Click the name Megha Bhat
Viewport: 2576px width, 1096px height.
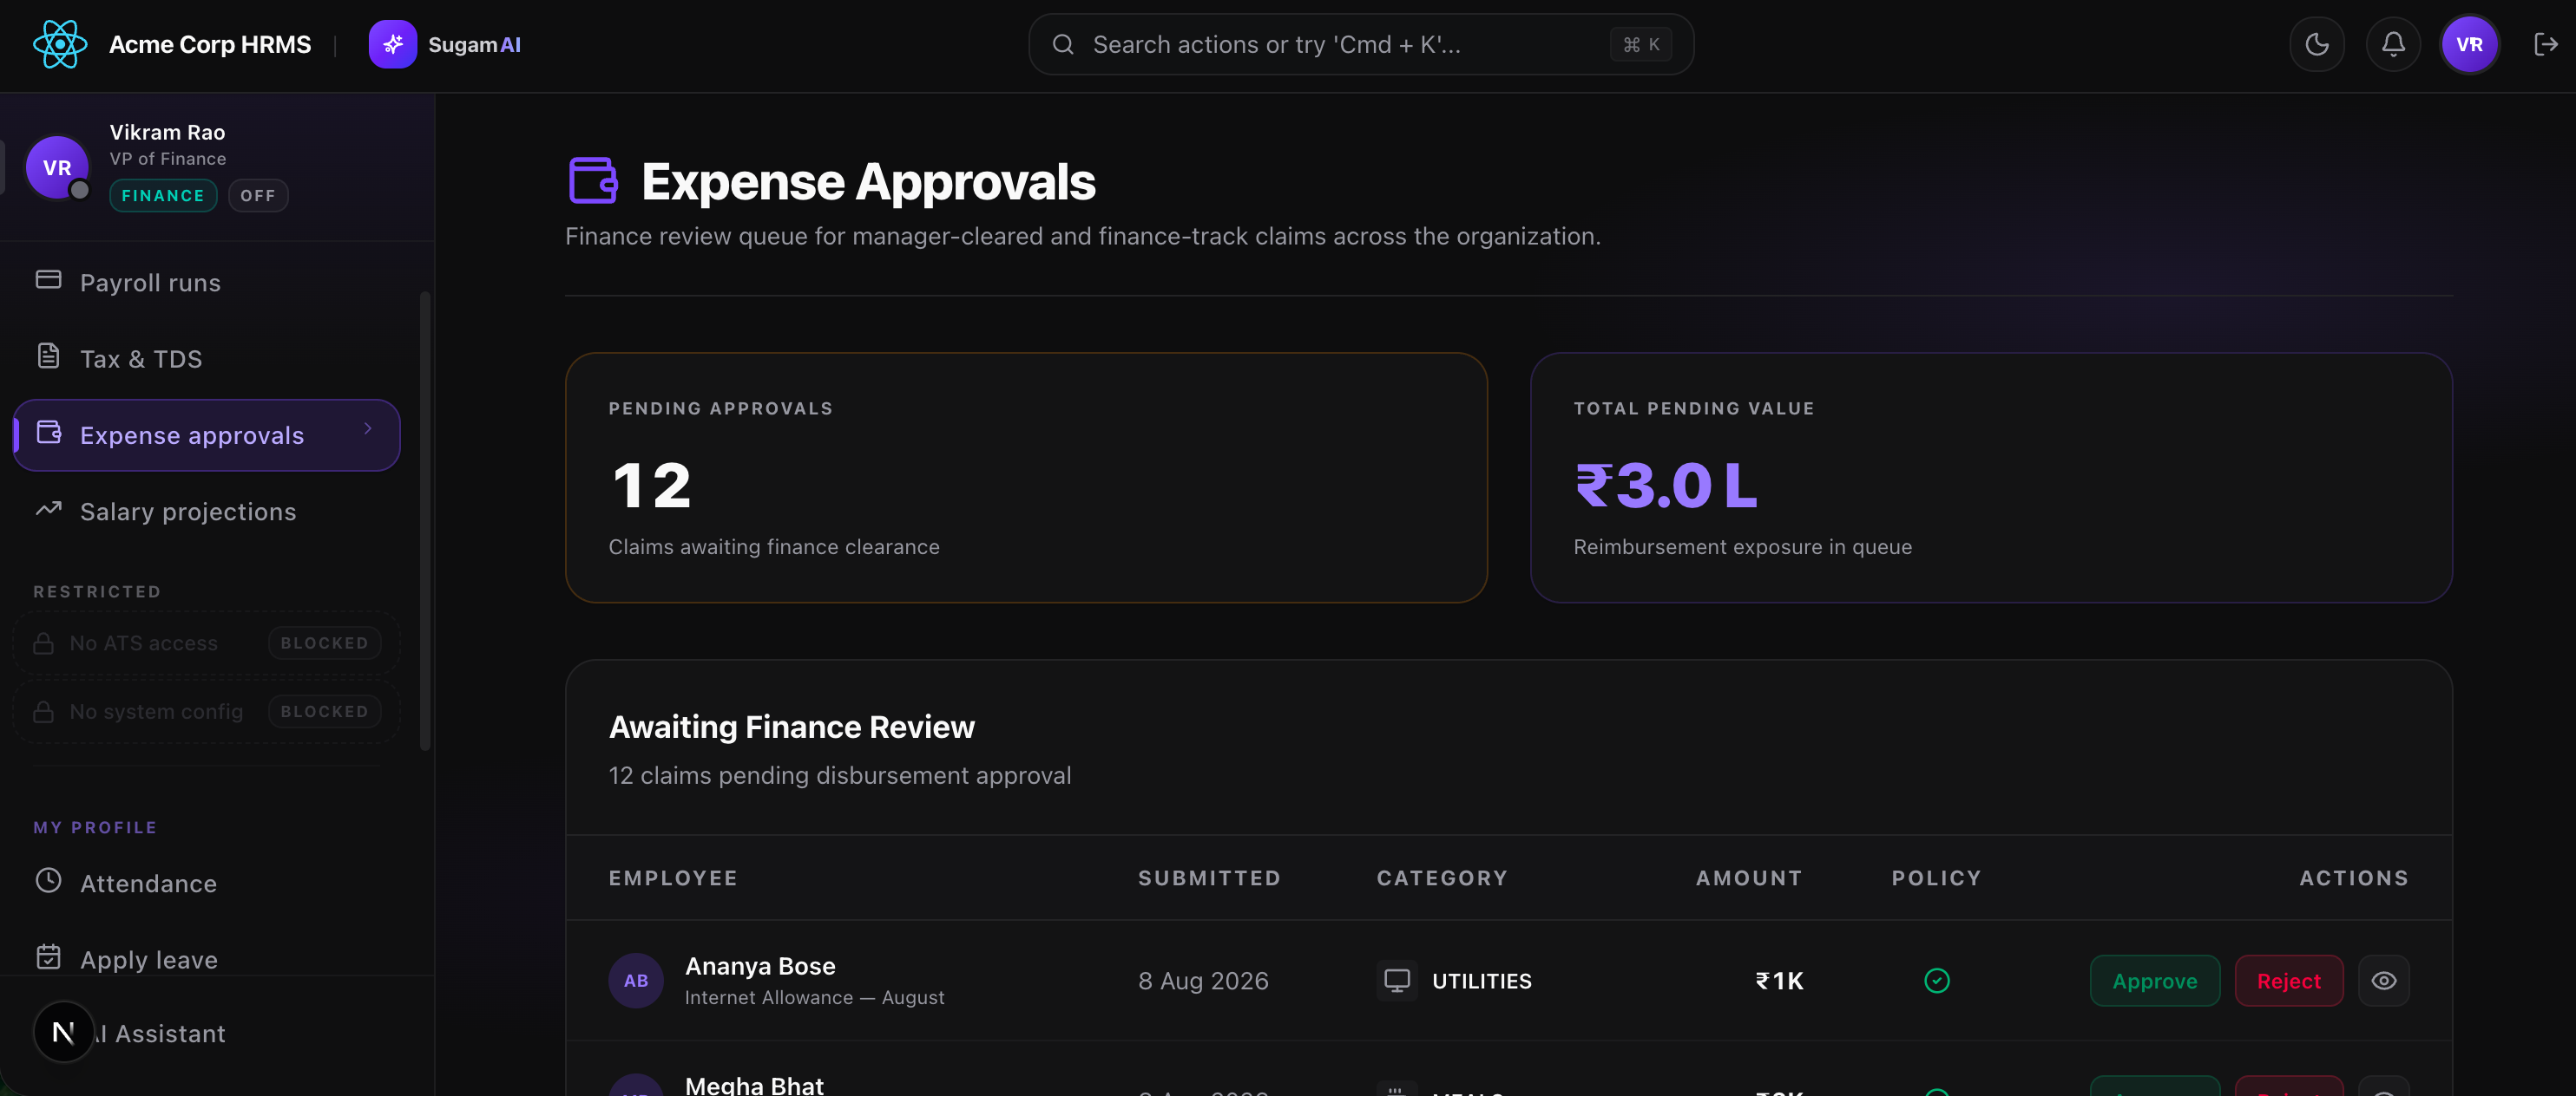[x=754, y=1085]
